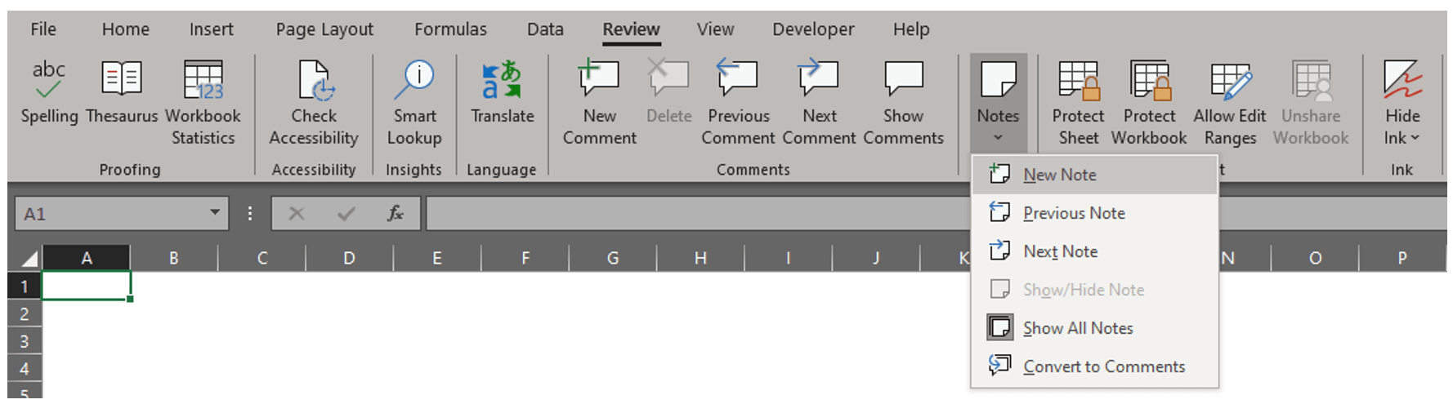Collapse the Notes dropdown button
The image size is (1453, 404).
998,101
